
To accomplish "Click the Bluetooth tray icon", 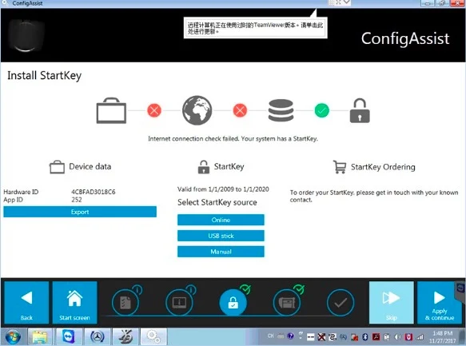I will pyautogui.click(x=365, y=336).
